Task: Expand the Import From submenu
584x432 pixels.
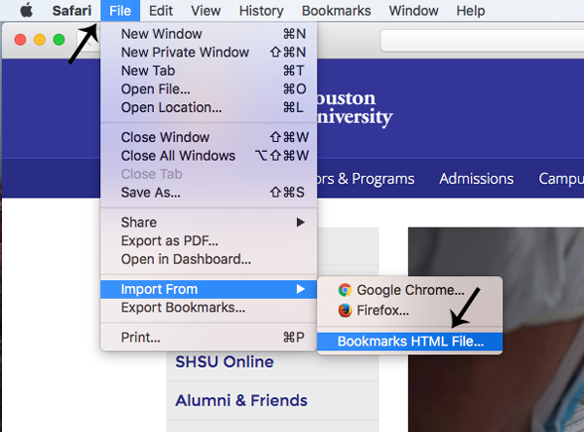Action: click(x=208, y=289)
